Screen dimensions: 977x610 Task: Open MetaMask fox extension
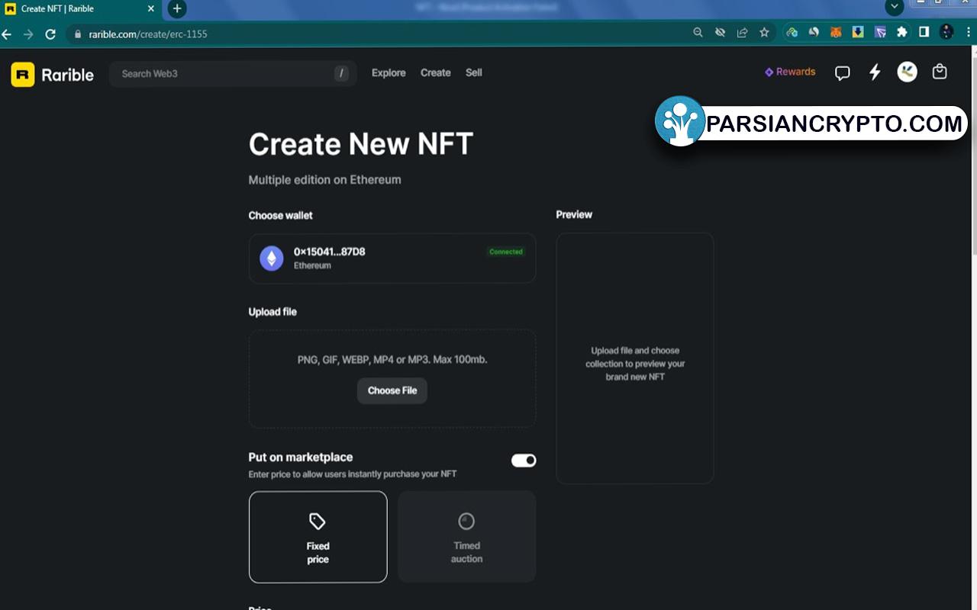coord(836,33)
